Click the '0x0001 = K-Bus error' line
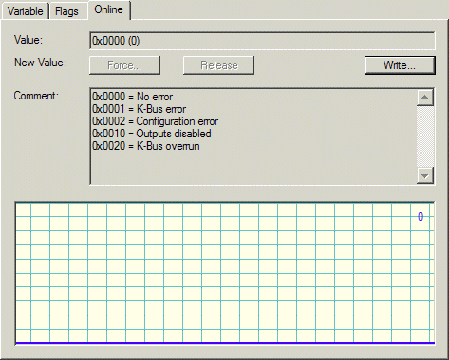The image size is (449, 360). click(139, 109)
